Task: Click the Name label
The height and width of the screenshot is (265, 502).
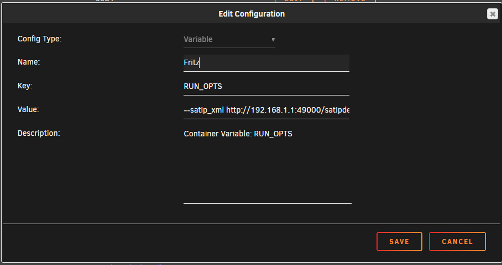Action: (29, 62)
